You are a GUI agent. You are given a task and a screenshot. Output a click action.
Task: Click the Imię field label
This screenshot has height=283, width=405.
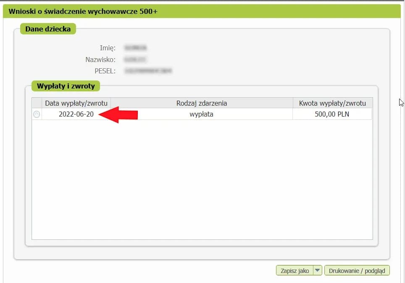point(107,48)
